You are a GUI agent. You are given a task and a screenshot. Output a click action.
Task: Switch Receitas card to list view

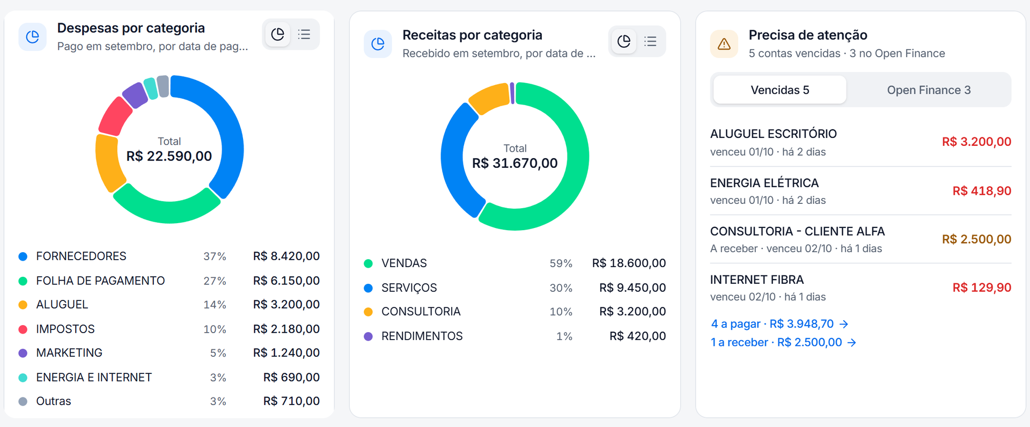point(650,41)
